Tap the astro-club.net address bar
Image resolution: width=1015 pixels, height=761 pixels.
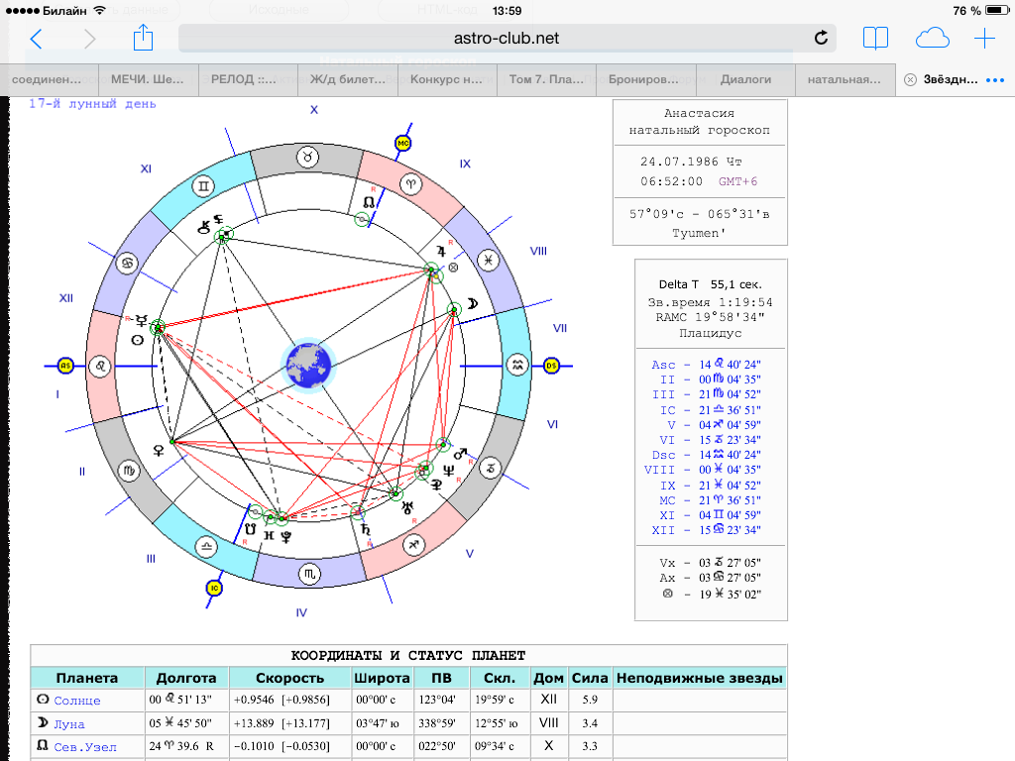506,39
